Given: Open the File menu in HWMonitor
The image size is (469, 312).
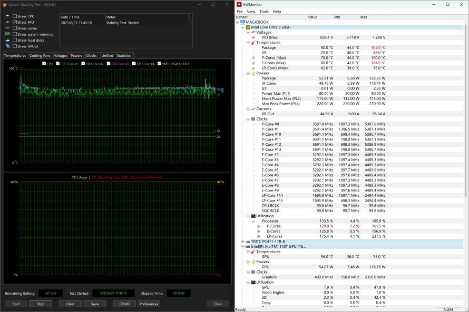Looking at the screenshot, I should (240, 12).
